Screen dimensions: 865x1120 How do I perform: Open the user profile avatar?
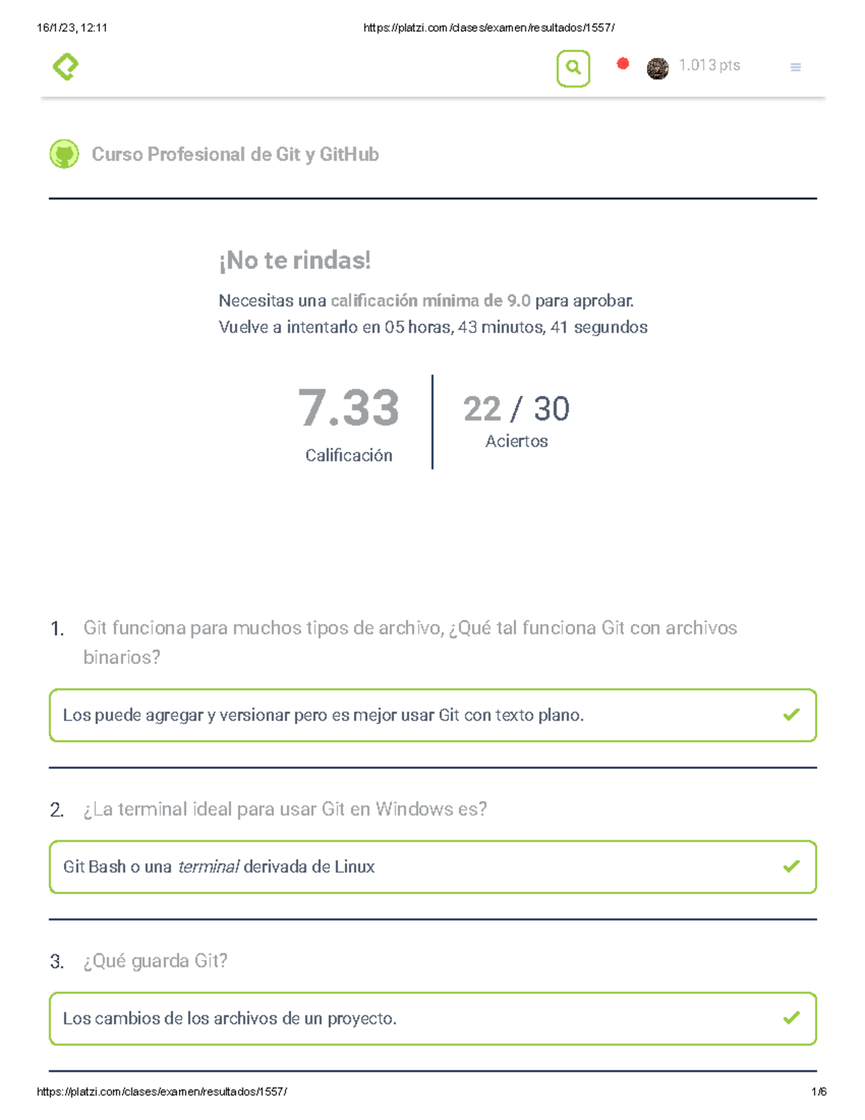click(657, 68)
